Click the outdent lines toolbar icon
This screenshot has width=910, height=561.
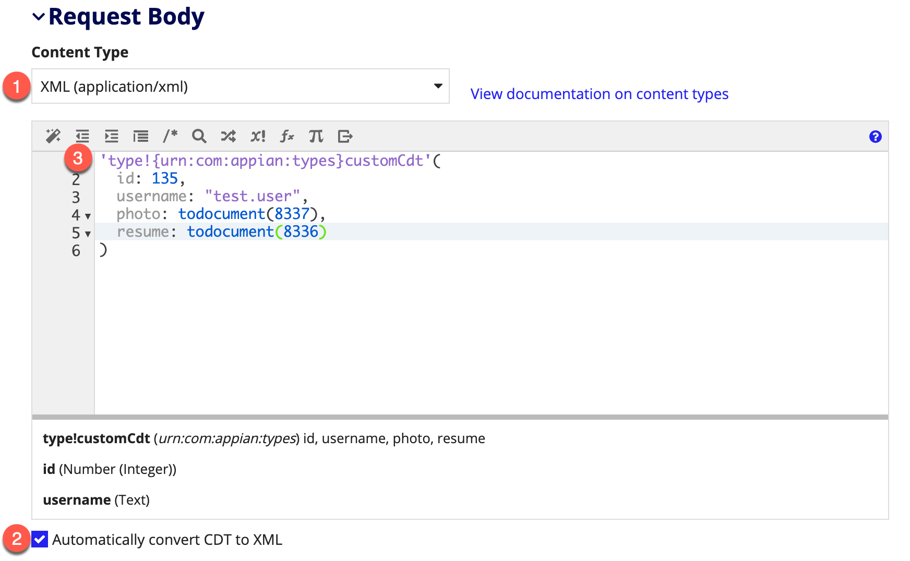pyautogui.click(x=82, y=136)
